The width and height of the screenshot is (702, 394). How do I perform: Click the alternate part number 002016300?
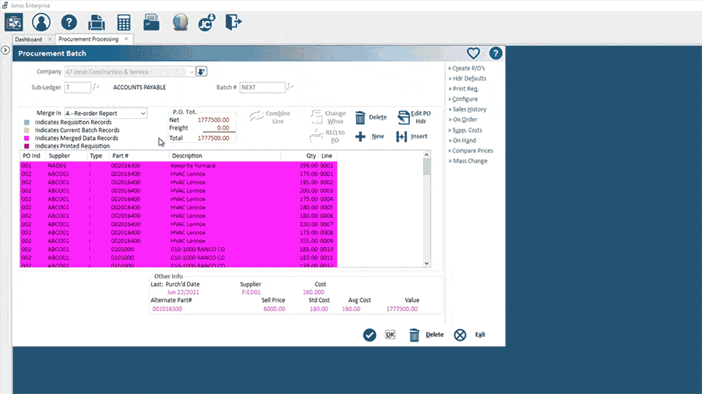[167, 309]
